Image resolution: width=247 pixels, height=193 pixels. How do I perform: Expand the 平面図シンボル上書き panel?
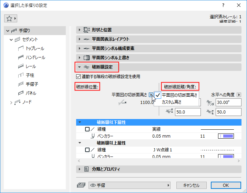pos(80,57)
